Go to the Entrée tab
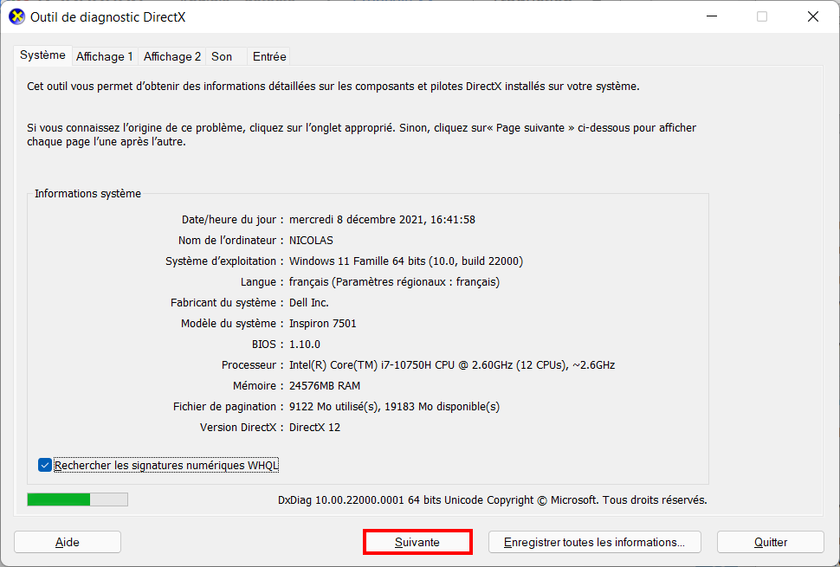This screenshot has height=567, width=840. [269, 57]
